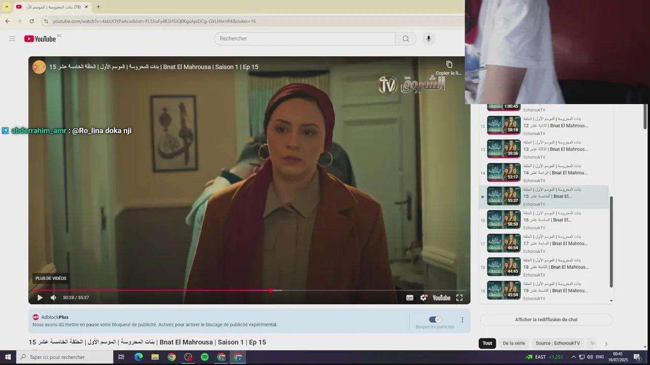Screen dimensions: 650x365
Task: Switch the ENG input language
Action: (x=600, y=357)
